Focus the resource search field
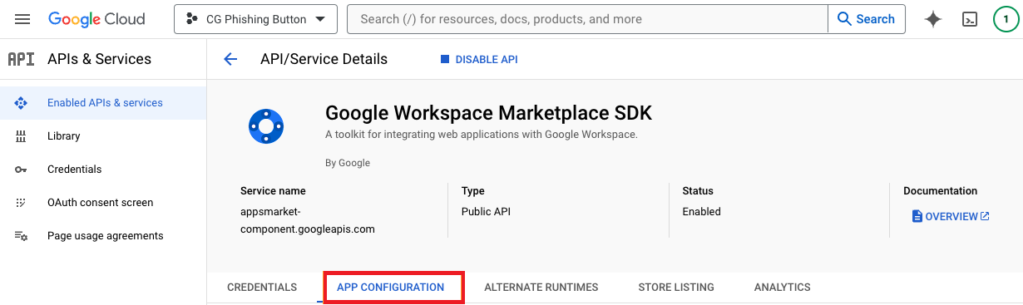The width and height of the screenshot is (1023, 305). tap(587, 19)
